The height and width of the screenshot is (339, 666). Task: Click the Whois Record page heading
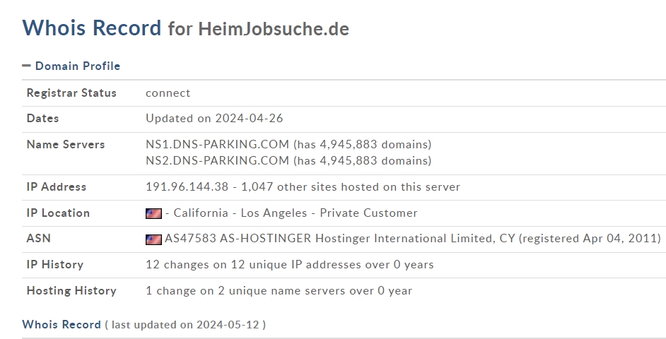pyautogui.click(x=92, y=28)
